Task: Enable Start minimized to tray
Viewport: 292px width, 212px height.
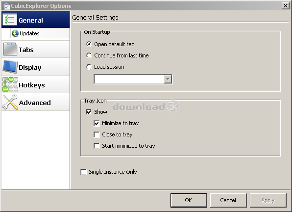Action: click(97, 146)
